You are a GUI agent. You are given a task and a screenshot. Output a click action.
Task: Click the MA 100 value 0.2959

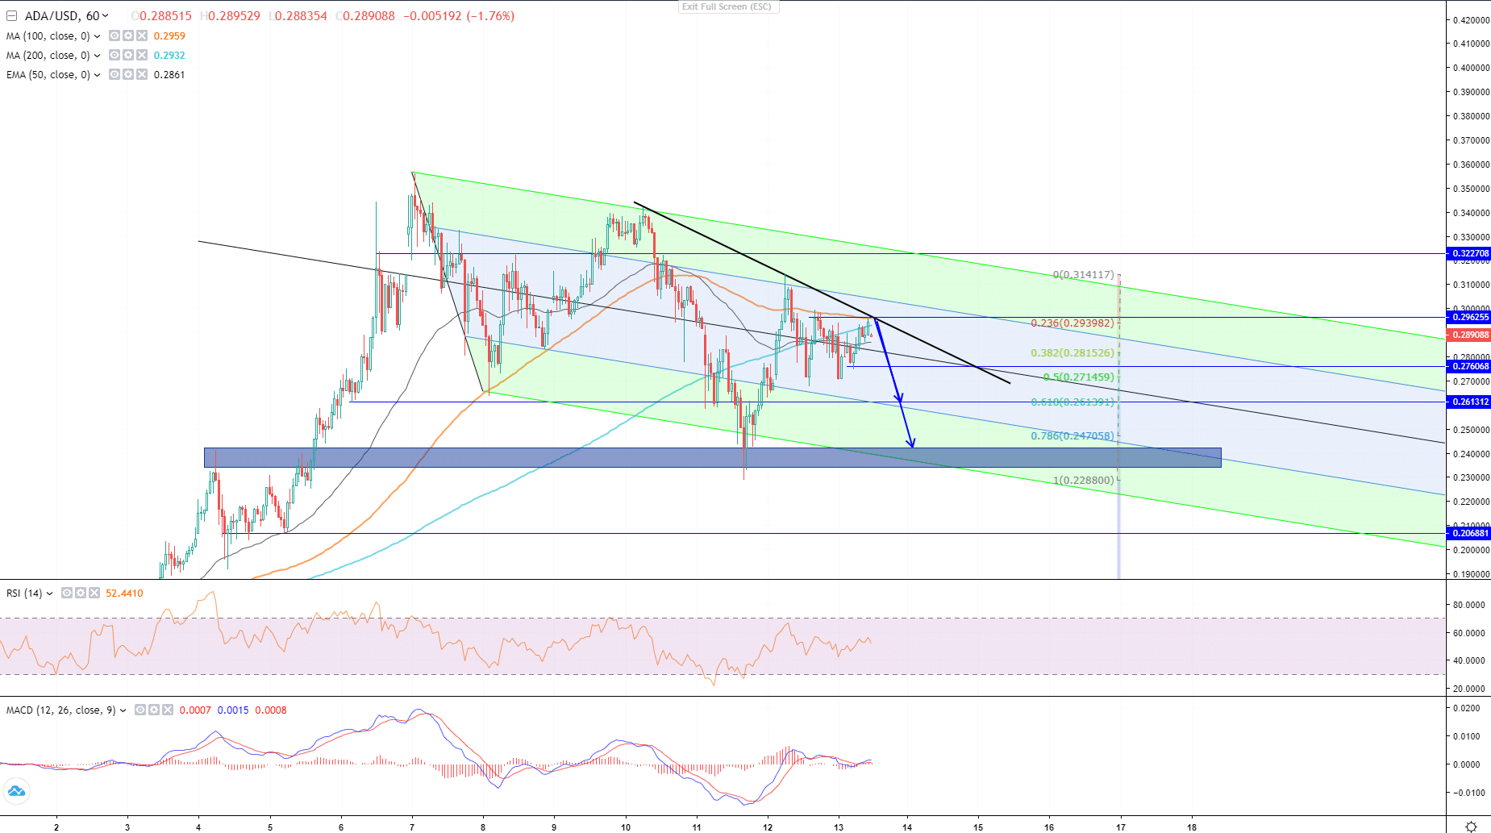point(169,36)
